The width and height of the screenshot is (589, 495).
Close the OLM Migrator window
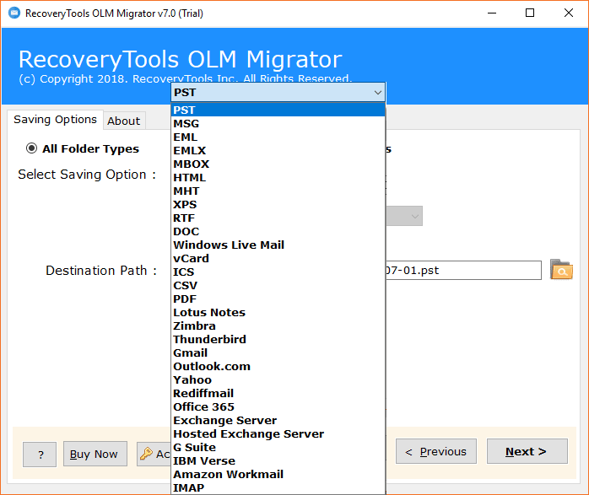pos(569,13)
